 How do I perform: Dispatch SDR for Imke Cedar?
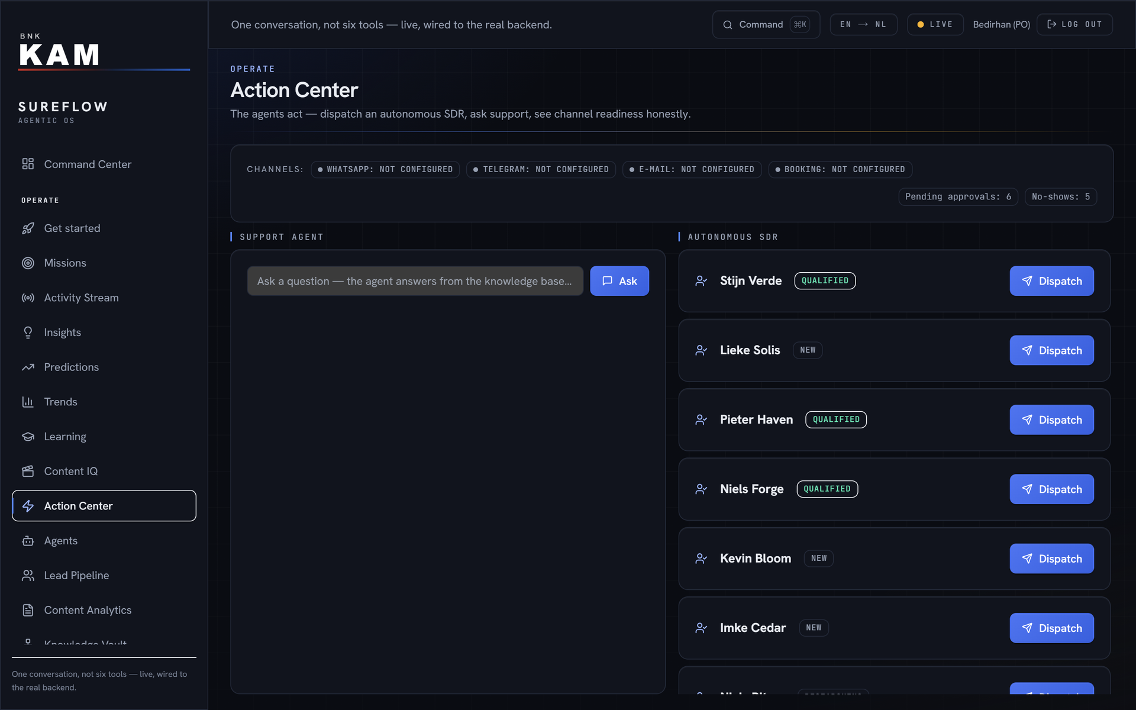1051,628
